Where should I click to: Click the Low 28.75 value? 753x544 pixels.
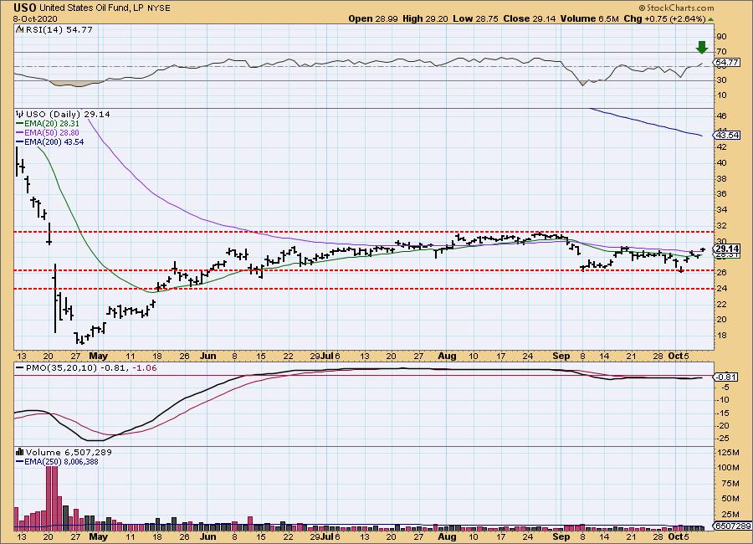click(x=475, y=18)
